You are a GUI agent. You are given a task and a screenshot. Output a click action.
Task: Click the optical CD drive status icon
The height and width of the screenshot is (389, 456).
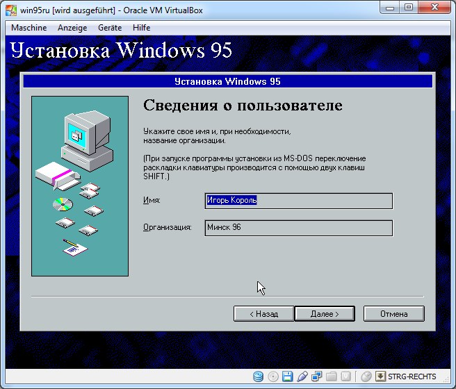point(274,376)
